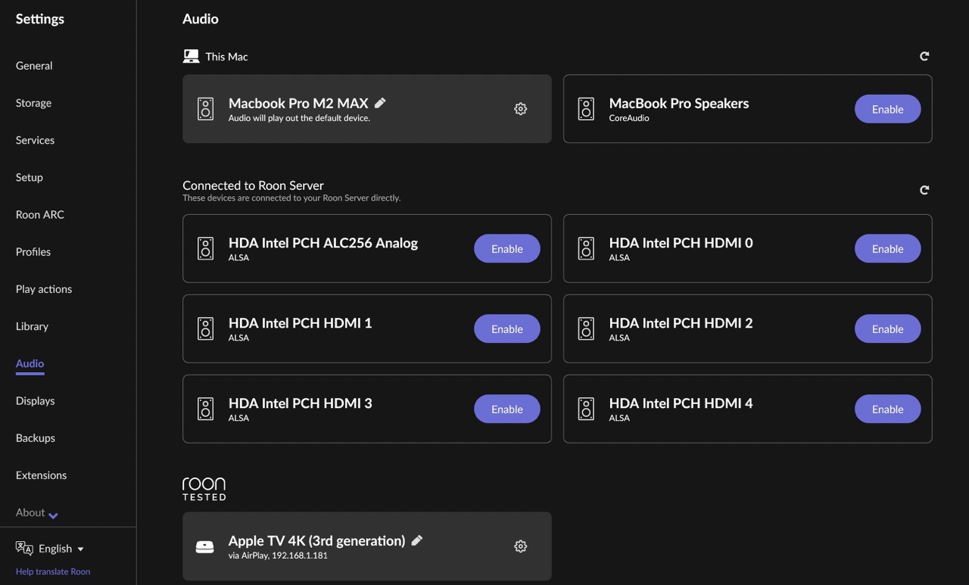This screenshot has height=585, width=969.
Task: Click the Apple TV device icon
Action: (x=205, y=546)
